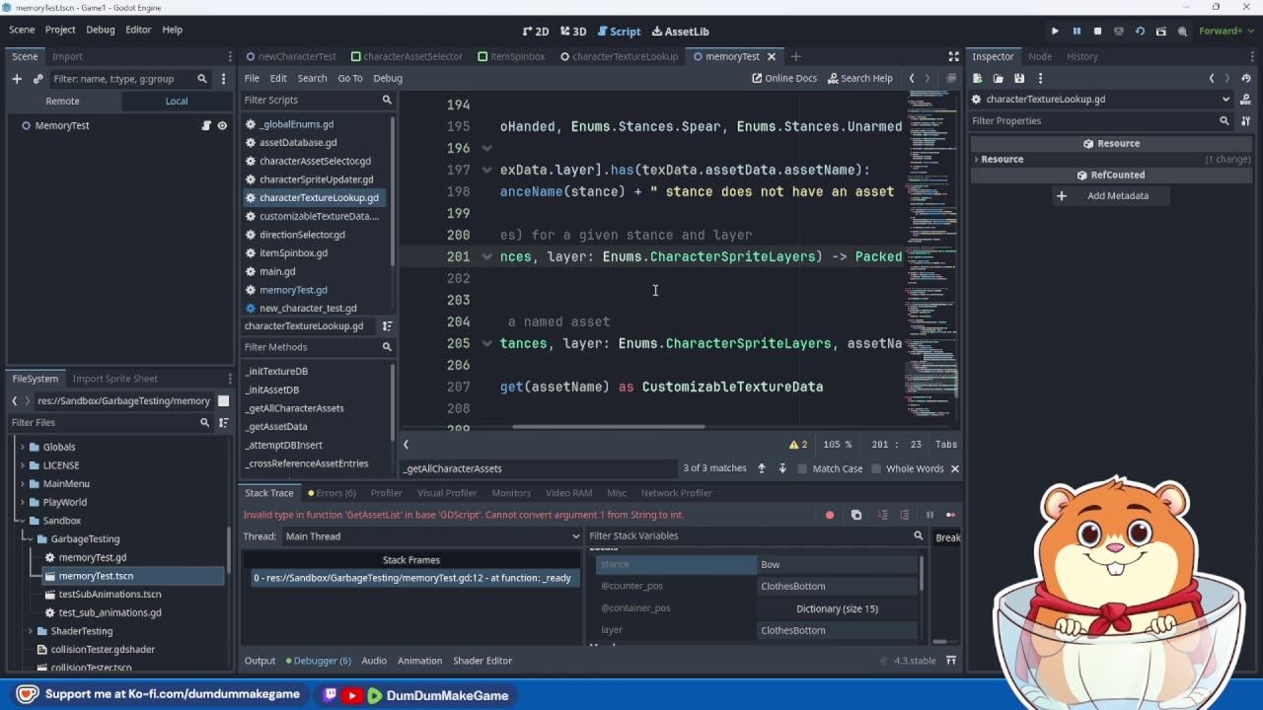This screenshot has height=710, width=1263.
Task: Toggle FileSystem split mode button
Action: (224, 400)
